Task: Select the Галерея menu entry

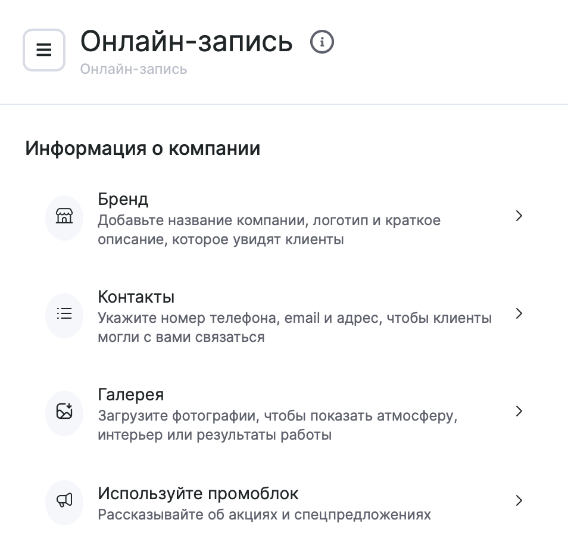Action: [131, 394]
